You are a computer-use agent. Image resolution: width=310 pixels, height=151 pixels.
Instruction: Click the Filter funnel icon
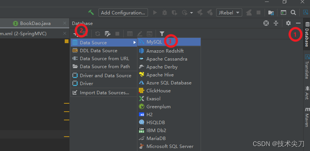[x=162, y=34]
